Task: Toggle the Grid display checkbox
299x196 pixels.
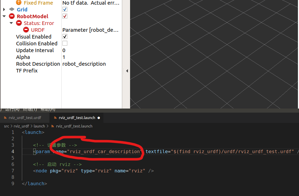Action: click(65, 9)
